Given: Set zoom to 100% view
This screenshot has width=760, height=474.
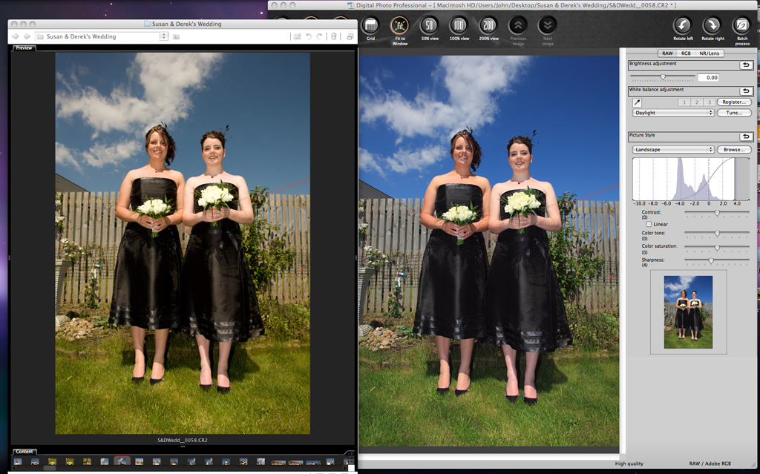Looking at the screenshot, I should click(x=459, y=26).
